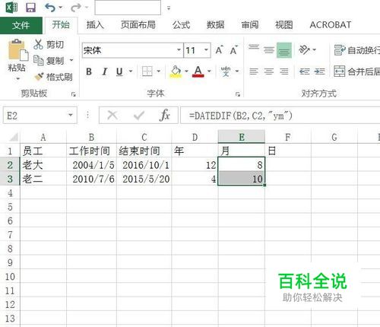
Task: Open the Name Box dropdown arrow
Action: [x=71, y=116]
